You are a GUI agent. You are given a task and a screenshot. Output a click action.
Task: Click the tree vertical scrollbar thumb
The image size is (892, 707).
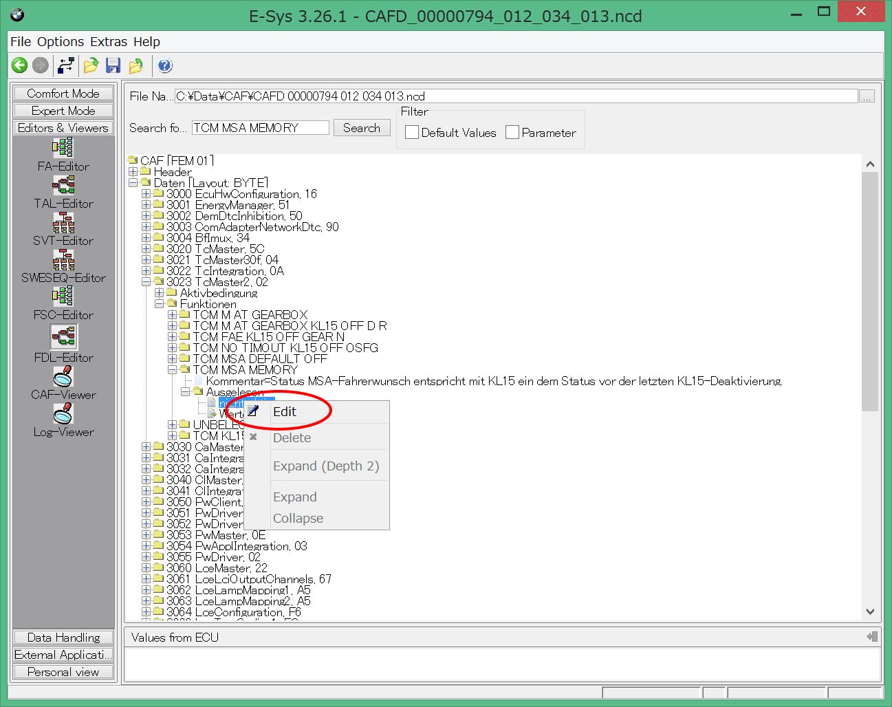click(x=870, y=291)
